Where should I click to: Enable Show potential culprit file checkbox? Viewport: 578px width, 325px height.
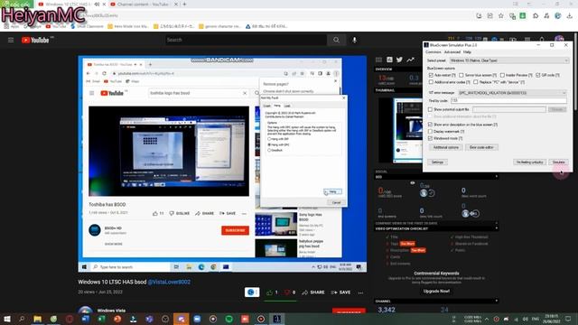[430, 109]
